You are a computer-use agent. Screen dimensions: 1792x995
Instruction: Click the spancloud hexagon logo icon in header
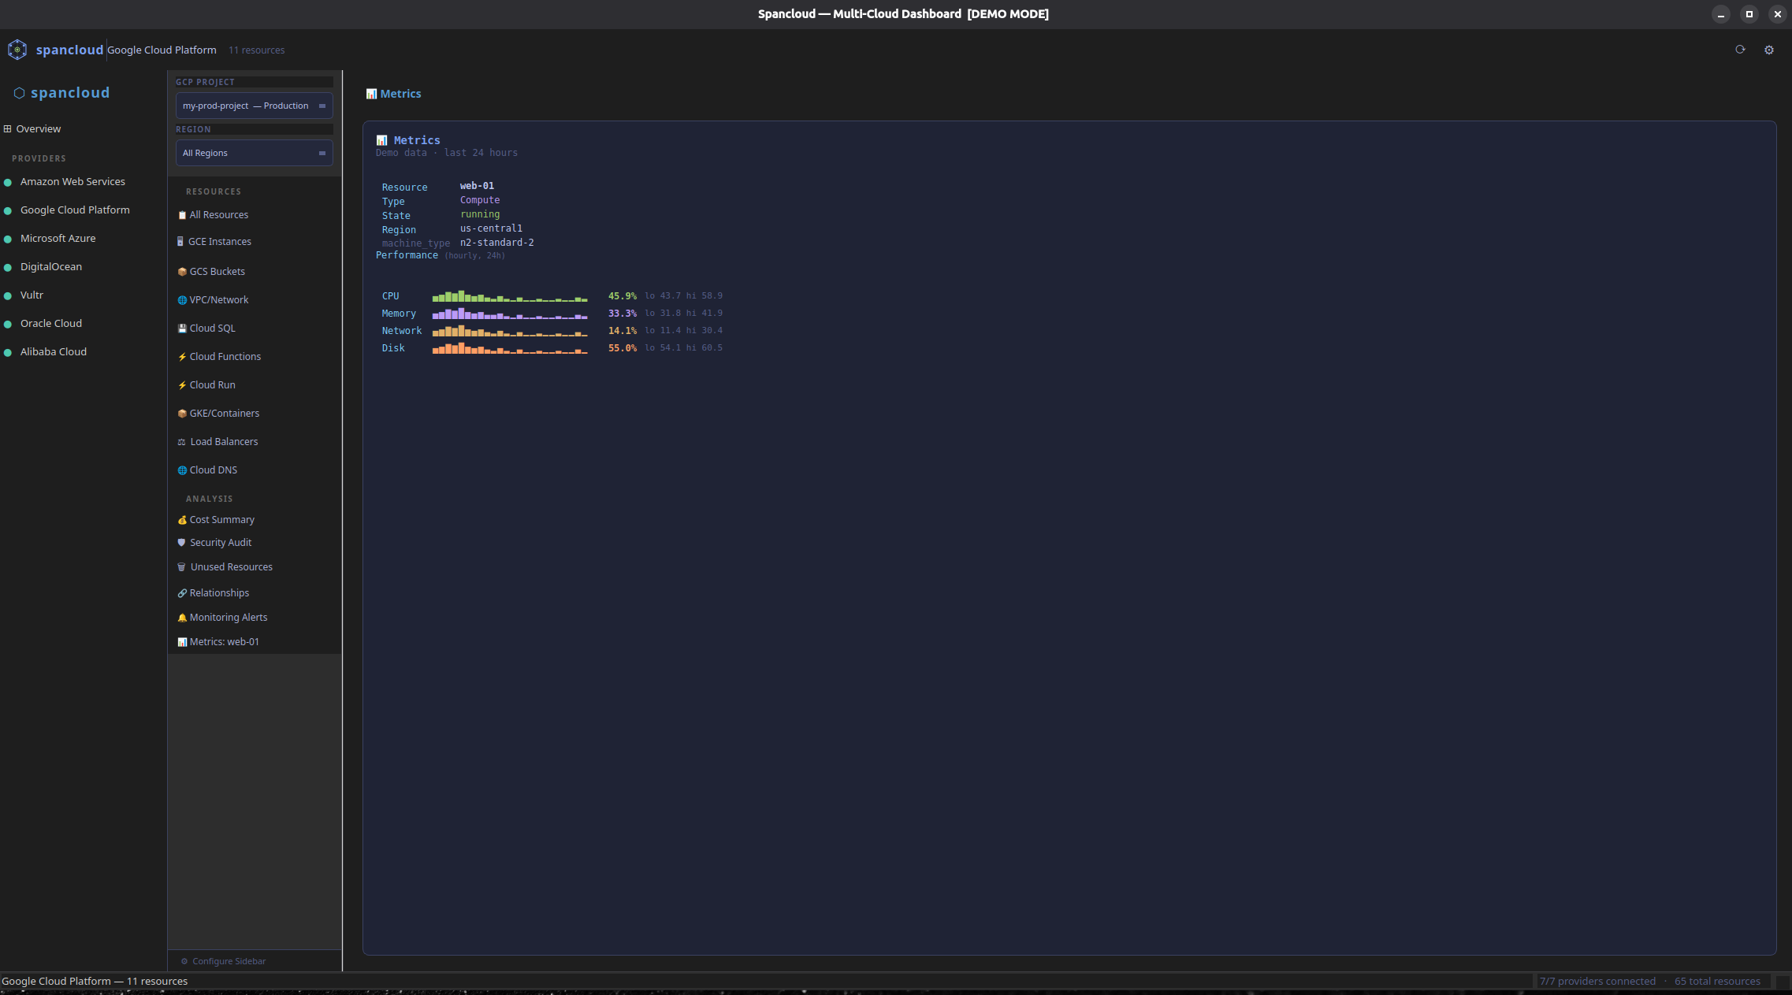17,50
